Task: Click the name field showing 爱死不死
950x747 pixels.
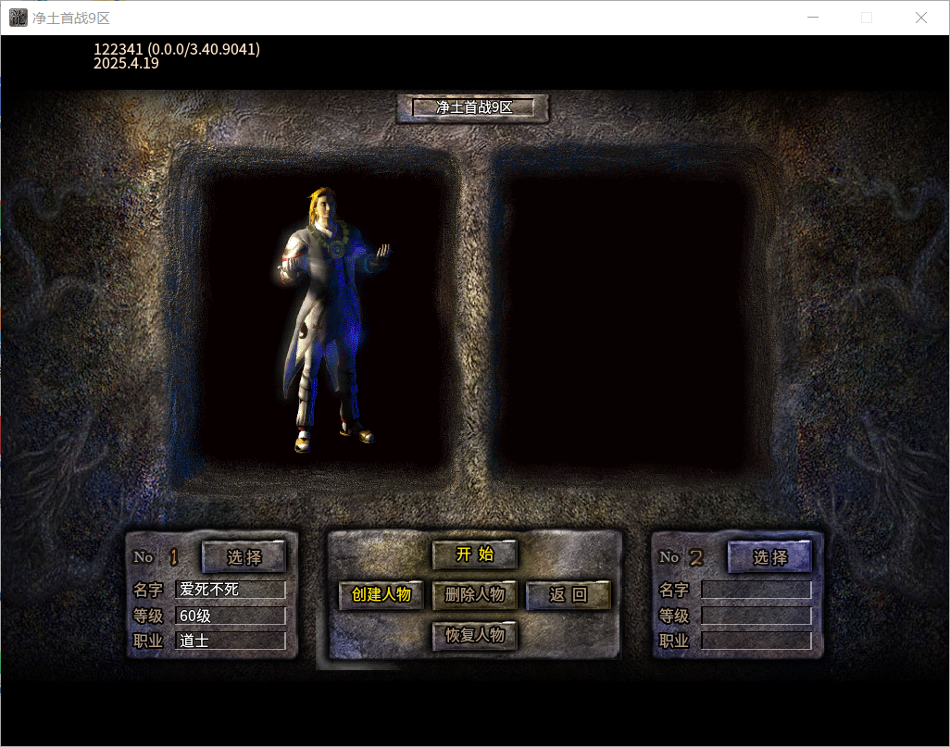Action: click(231, 590)
